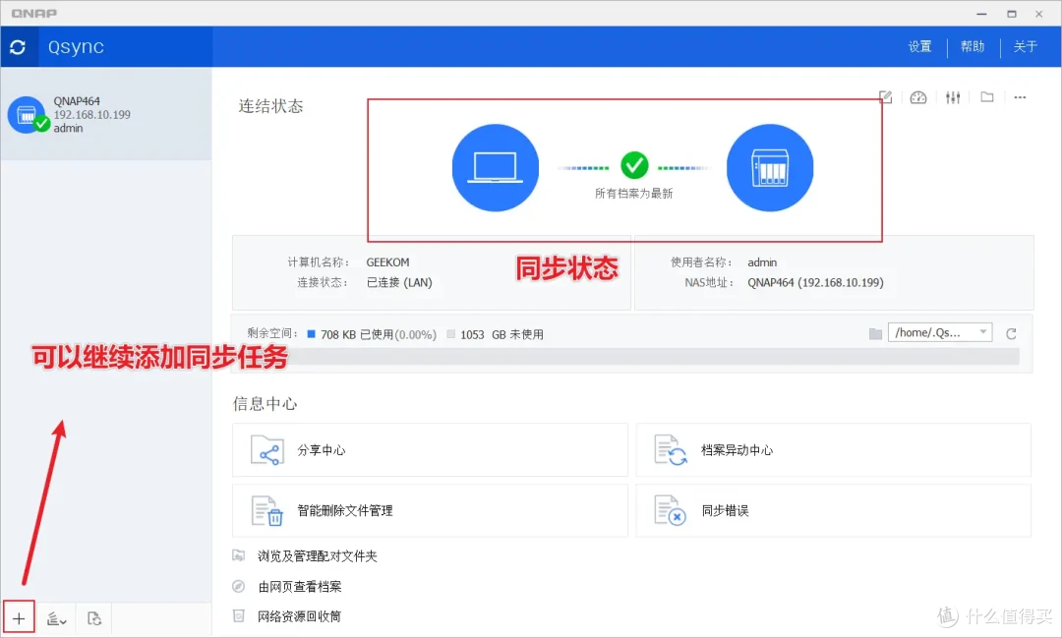The width and height of the screenshot is (1062, 638).
Task: Click 所有档案为最新 status text
Action: 634,194
